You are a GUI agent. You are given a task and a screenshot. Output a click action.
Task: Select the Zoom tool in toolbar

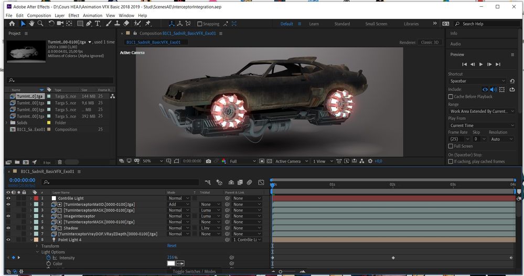pos(40,24)
